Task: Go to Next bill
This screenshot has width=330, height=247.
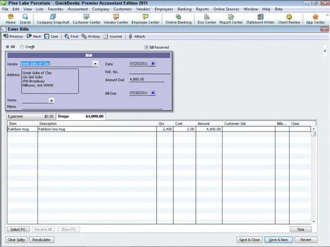Action: (34, 36)
